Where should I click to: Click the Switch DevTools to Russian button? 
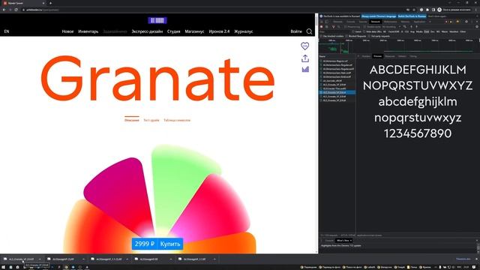point(412,16)
